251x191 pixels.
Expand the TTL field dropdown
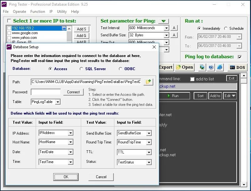click(x=149, y=152)
